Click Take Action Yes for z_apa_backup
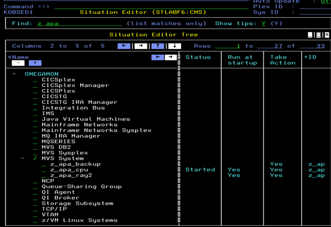 (x=276, y=164)
